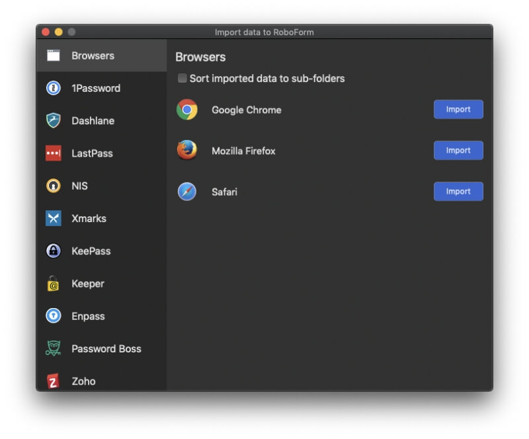Click the red Zoho Z icon

tap(53, 381)
